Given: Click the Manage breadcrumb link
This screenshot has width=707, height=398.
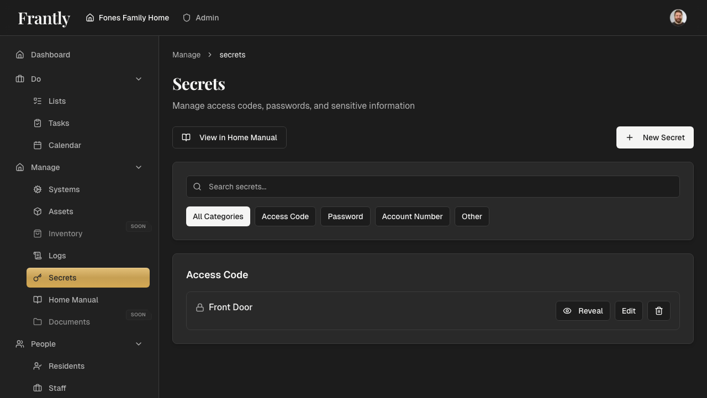Looking at the screenshot, I should click(186, 55).
